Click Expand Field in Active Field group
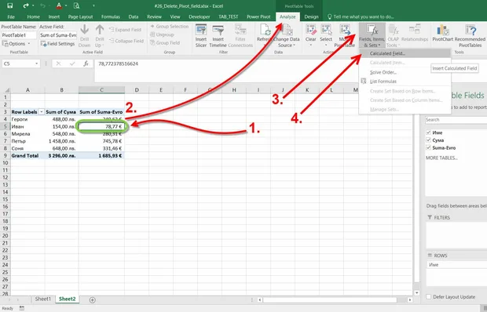487x312 pixels. point(125,30)
